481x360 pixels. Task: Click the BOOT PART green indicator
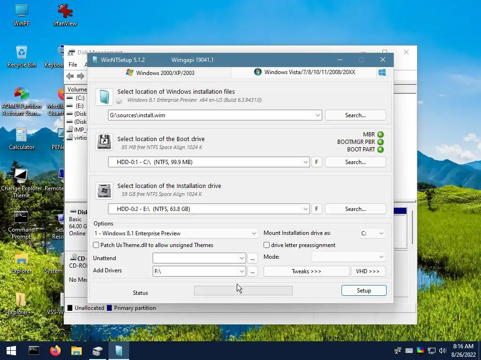(x=380, y=150)
